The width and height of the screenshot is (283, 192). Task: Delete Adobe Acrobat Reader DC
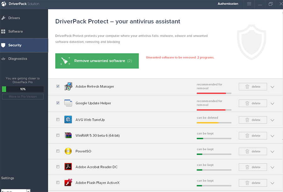[253, 167]
